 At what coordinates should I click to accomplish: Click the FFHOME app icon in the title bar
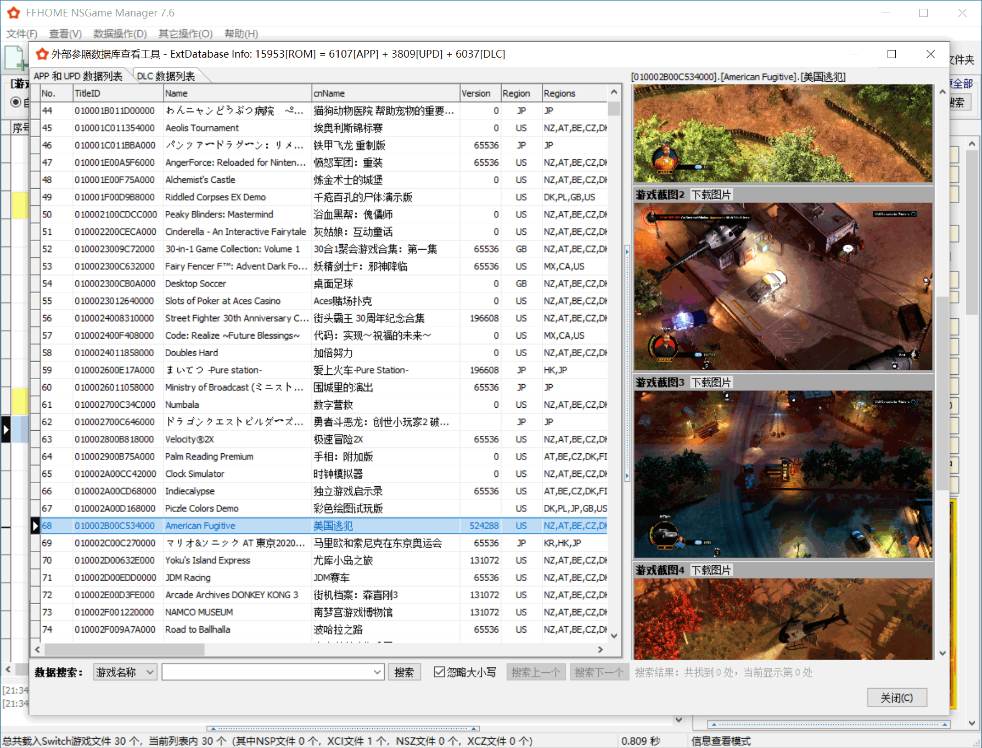coord(14,13)
